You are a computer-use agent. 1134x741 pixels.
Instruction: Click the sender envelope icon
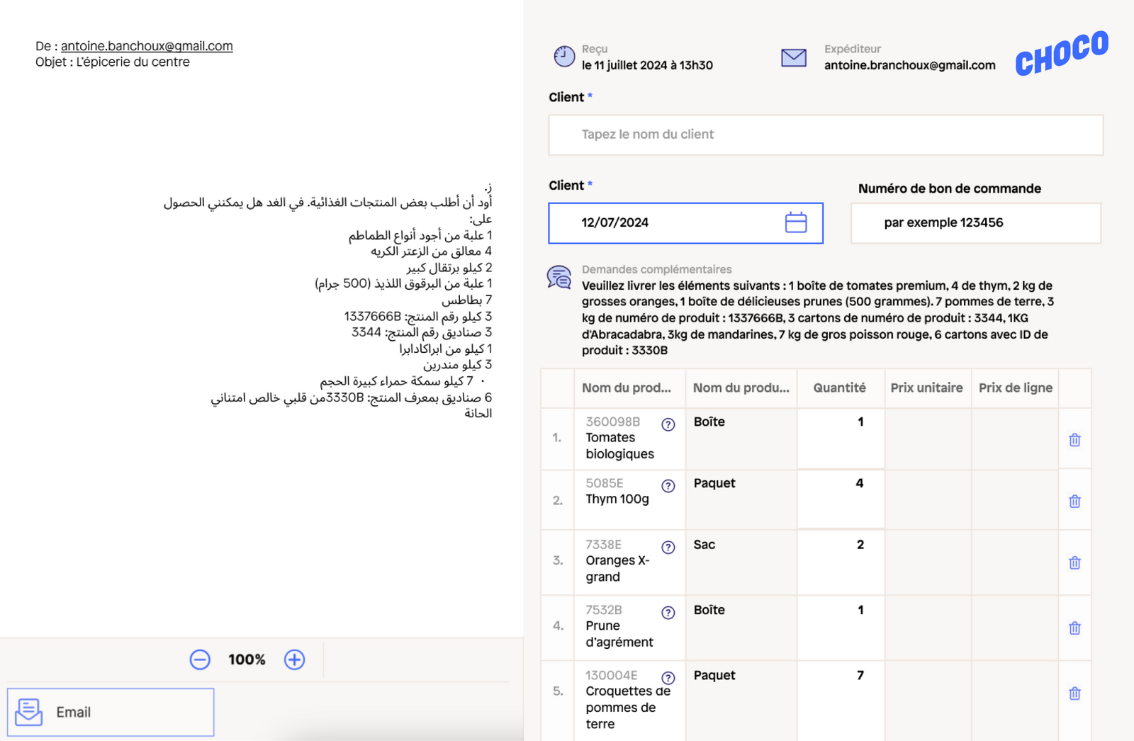point(793,57)
